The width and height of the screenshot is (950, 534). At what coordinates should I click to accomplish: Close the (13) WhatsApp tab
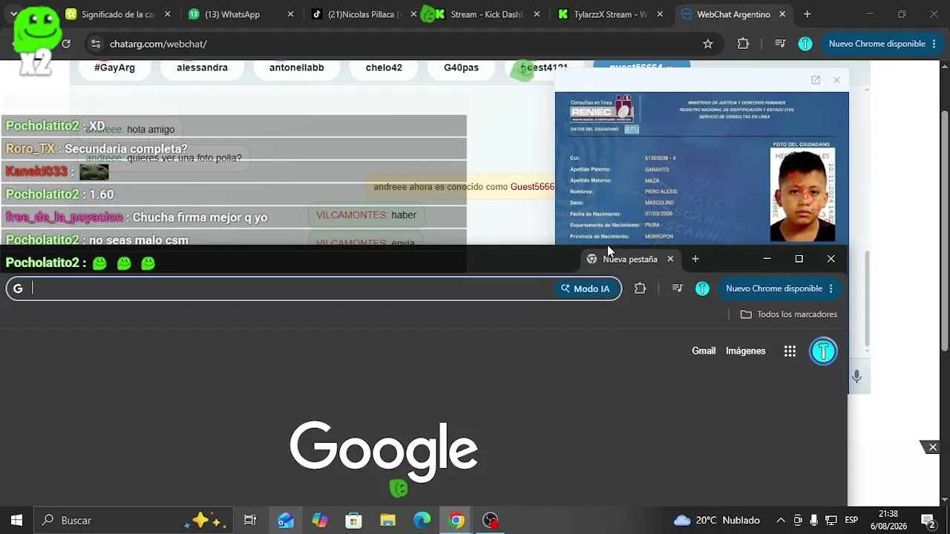tap(290, 14)
